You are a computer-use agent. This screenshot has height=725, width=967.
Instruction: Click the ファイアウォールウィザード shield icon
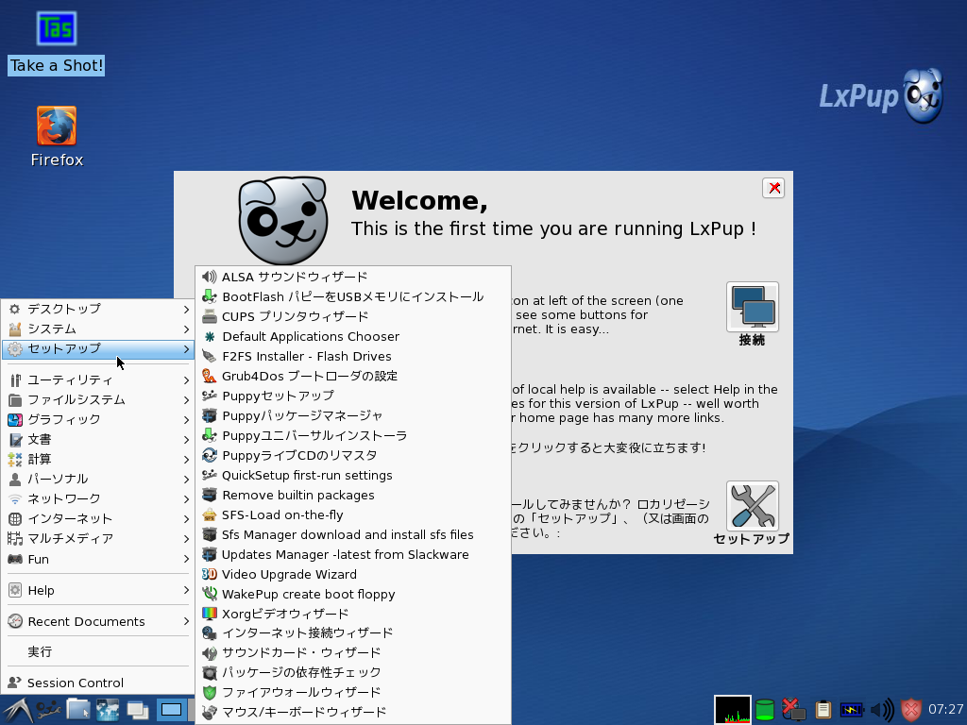click(x=210, y=692)
